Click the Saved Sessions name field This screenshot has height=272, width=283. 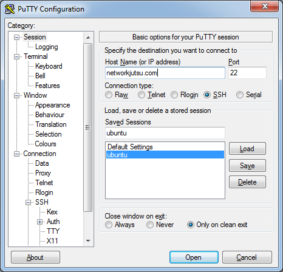pos(165,133)
